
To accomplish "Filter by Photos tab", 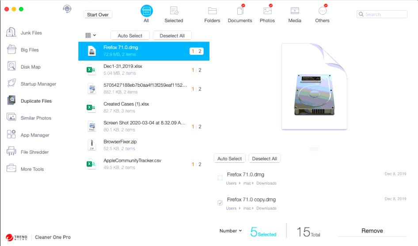I will point(267,14).
